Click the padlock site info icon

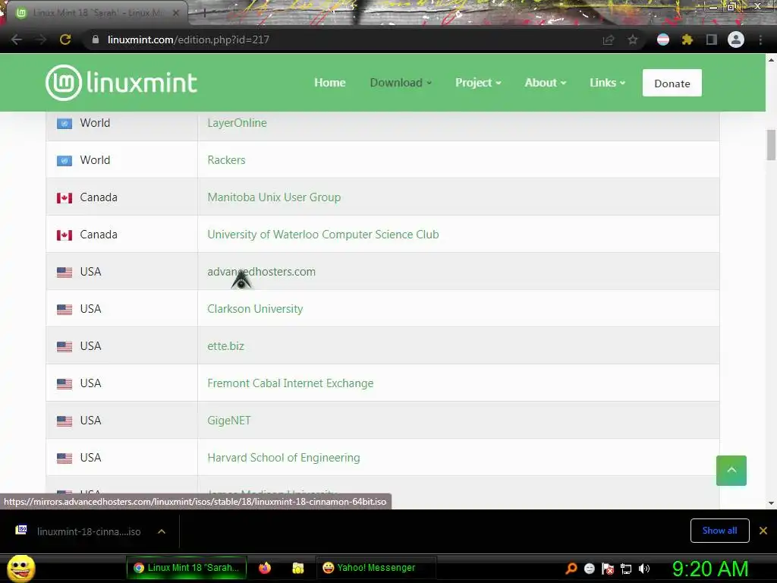click(96, 39)
